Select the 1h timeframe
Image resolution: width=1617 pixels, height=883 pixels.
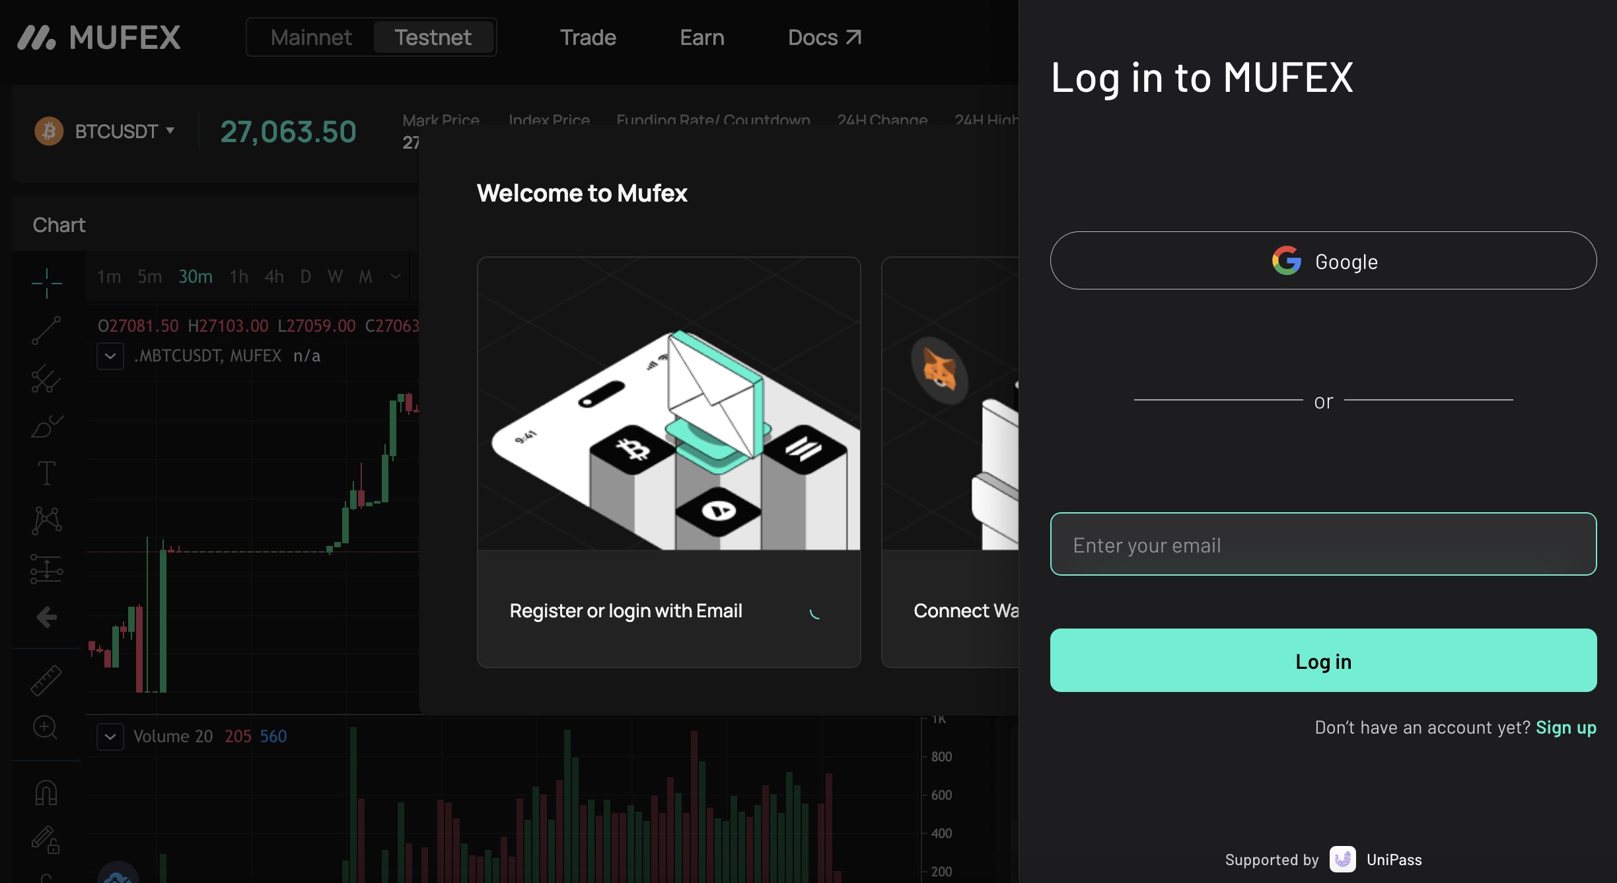pyautogui.click(x=239, y=276)
